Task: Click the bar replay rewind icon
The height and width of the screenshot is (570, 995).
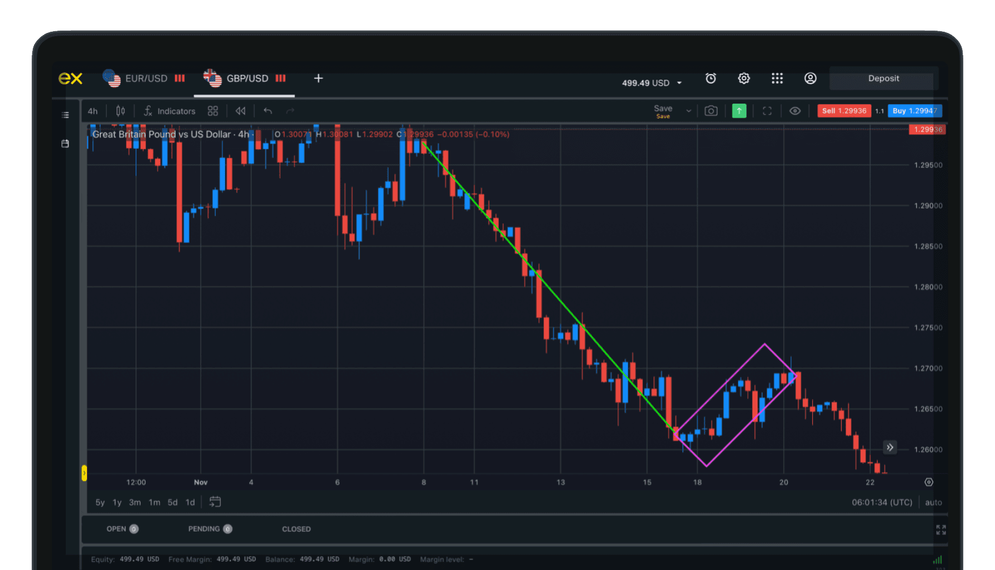Action: coord(240,111)
